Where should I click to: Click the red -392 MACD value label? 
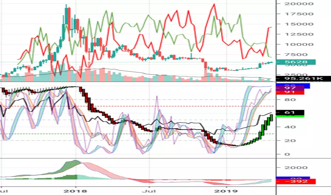coord(296,181)
